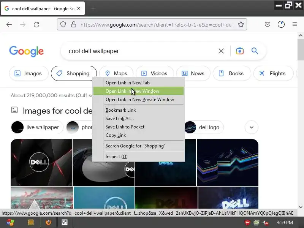
Task: Bookmark this page with the star icon
Action: [241, 24]
